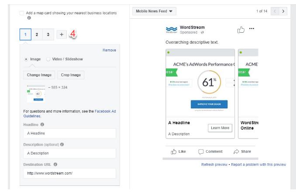Go to next preview with right arrow

283,11
